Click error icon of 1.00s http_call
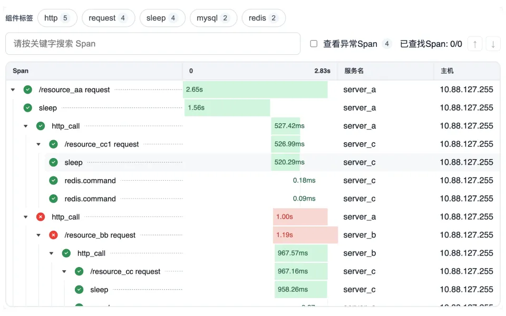The height and width of the screenshot is (316, 506). [41, 217]
